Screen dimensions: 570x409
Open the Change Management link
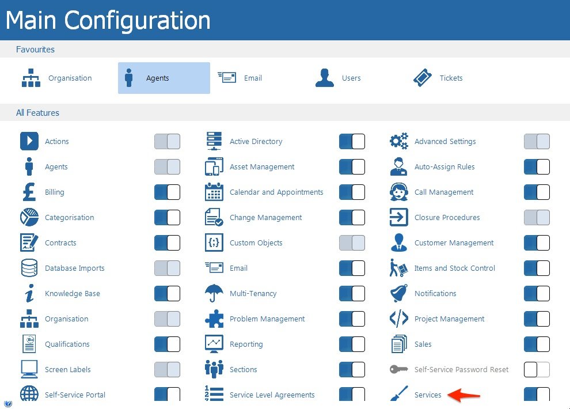[265, 218]
